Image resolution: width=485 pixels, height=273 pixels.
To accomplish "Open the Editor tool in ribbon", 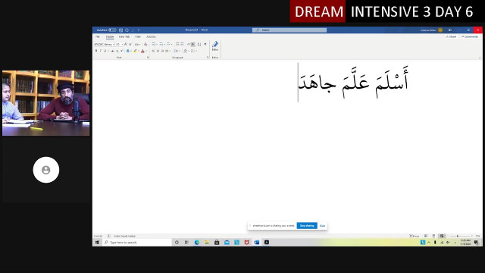I will 215,46.
